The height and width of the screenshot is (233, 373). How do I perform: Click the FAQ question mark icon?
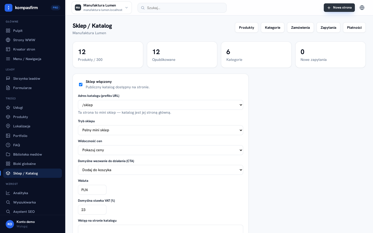8,145
